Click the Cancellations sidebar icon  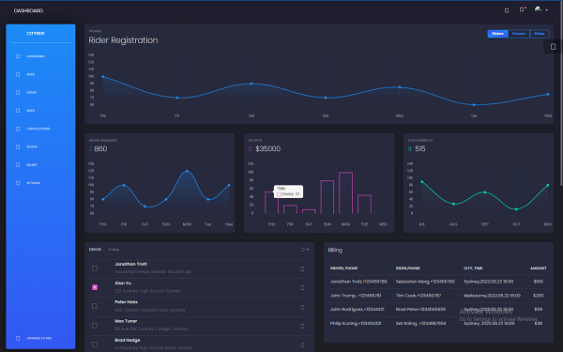18,129
